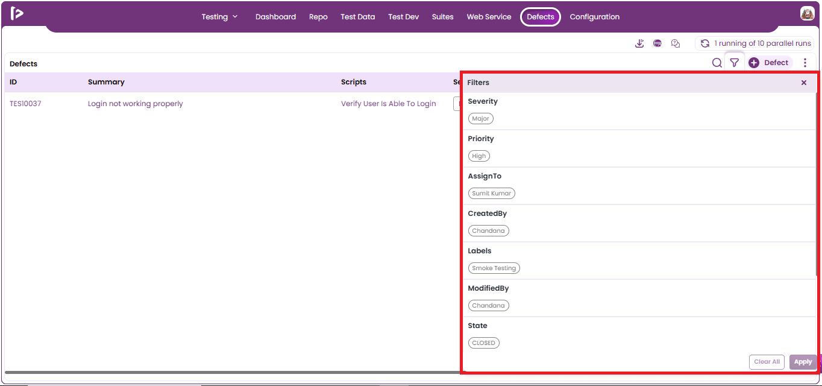Image resolution: width=822 pixels, height=386 pixels.
Task: Close the Filters panel
Action: (804, 83)
